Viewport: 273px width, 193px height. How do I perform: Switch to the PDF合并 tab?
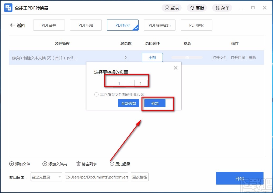(x=49, y=25)
